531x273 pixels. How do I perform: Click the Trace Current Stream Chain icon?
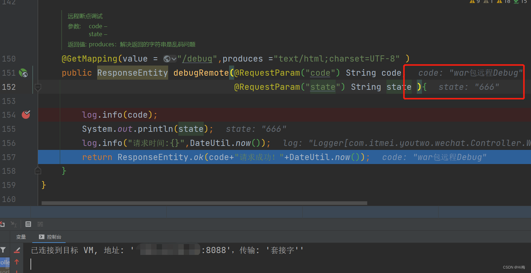click(x=40, y=224)
